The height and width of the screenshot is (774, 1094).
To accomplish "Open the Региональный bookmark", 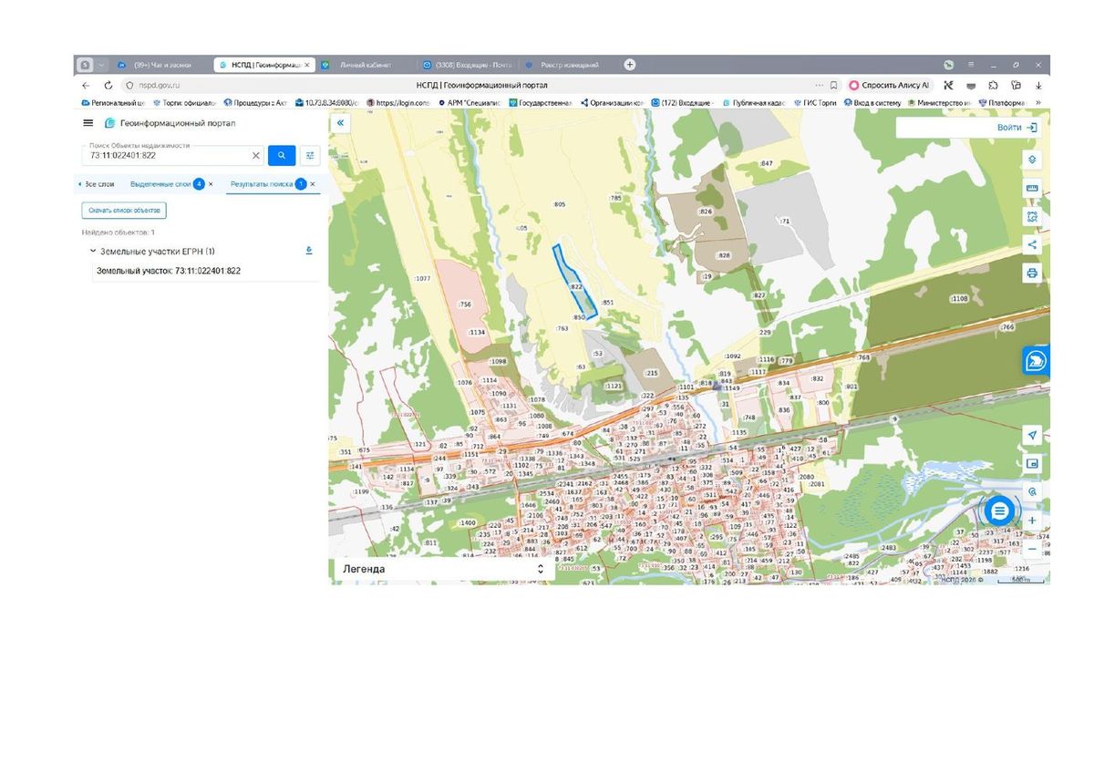I will (113, 103).
